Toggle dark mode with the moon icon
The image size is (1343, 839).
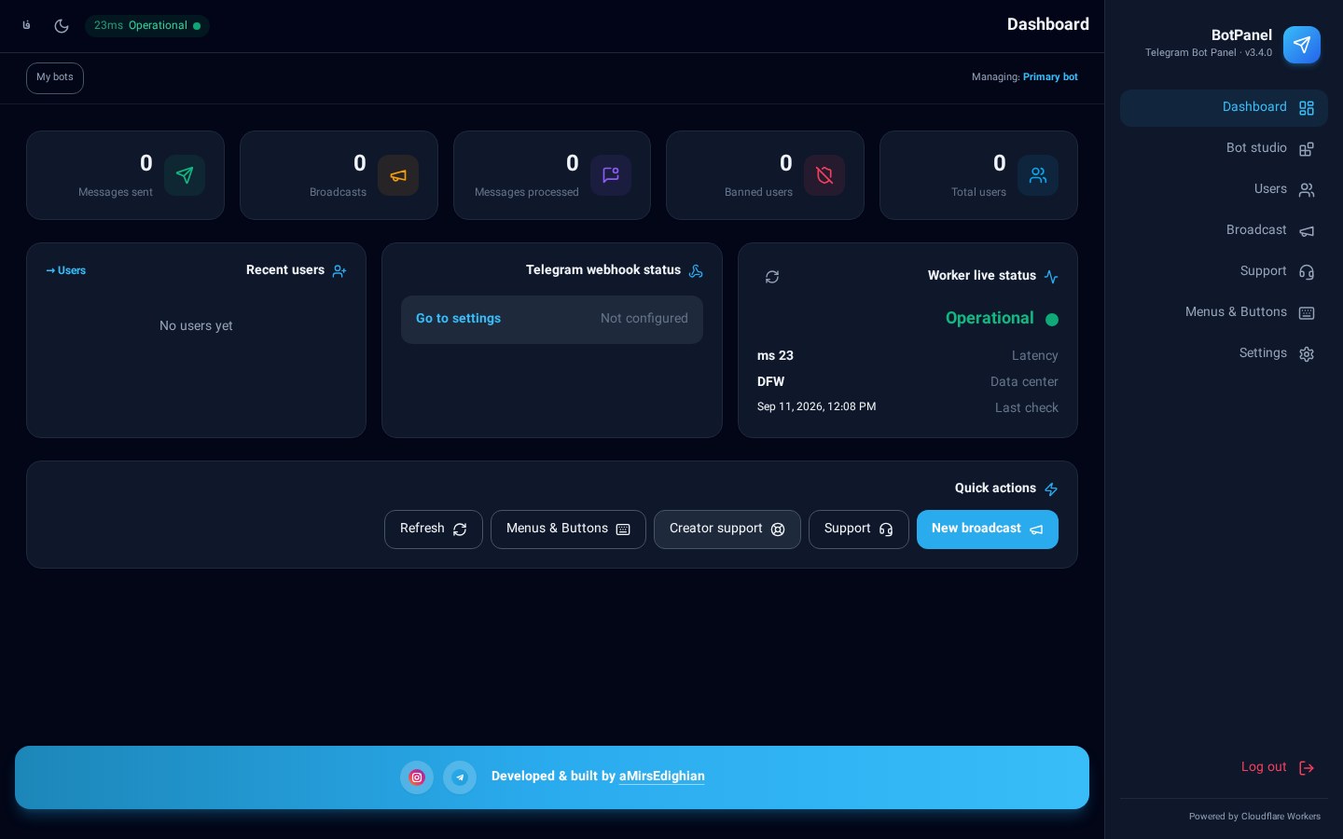(62, 25)
